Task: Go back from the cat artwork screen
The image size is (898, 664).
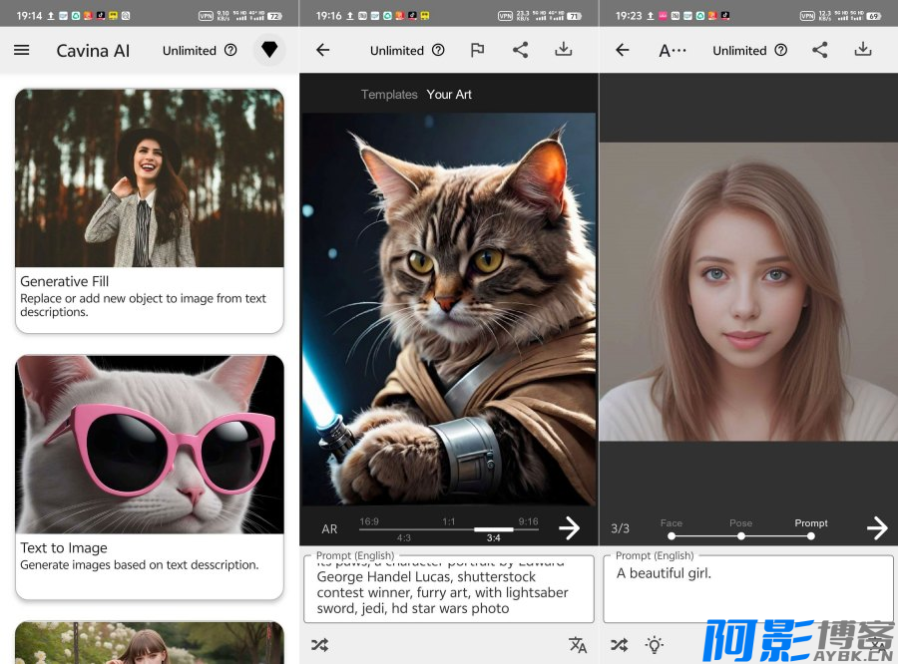Action: (x=323, y=51)
